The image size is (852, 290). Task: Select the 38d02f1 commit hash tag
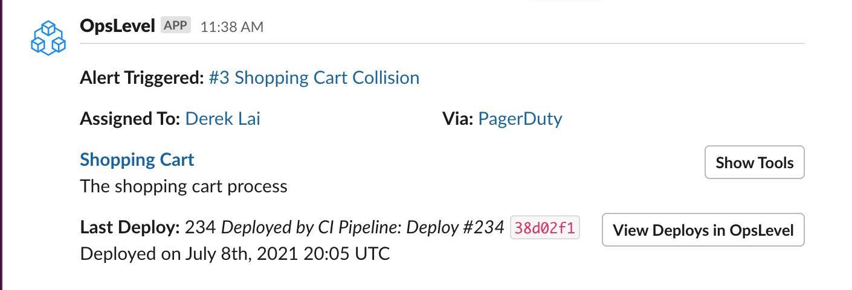point(545,229)
